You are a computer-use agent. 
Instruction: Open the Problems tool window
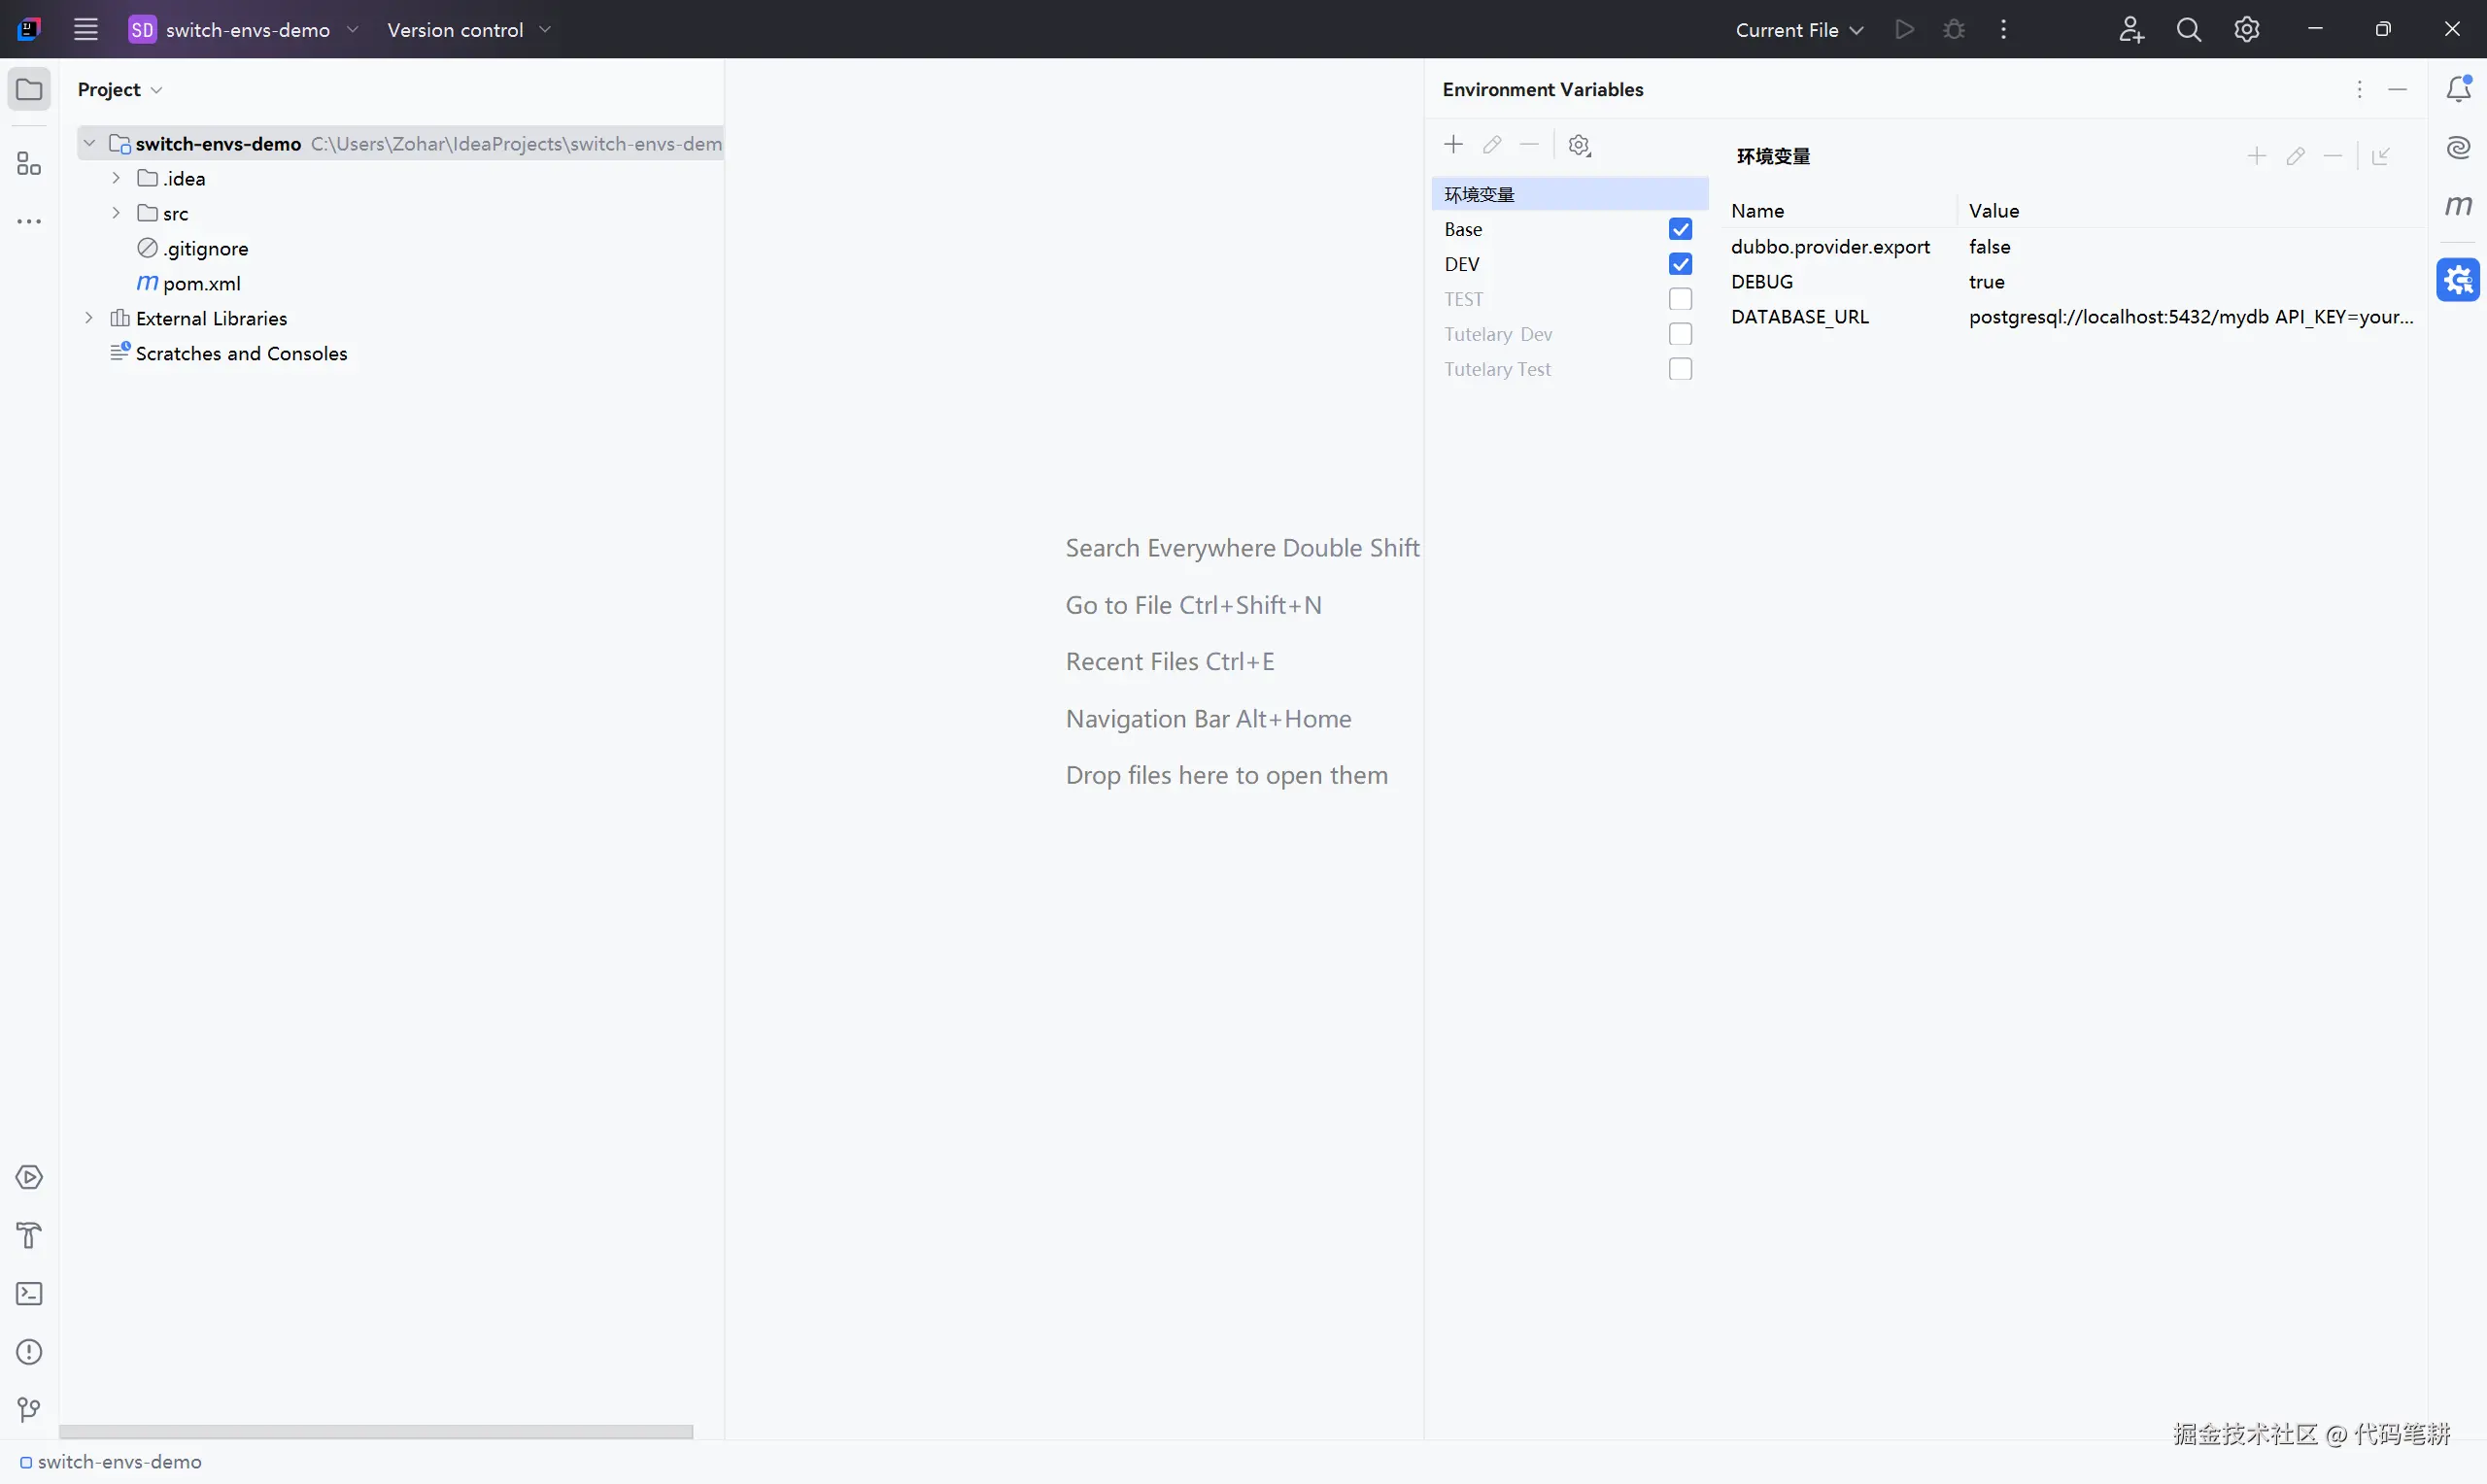click(29, 1352)
